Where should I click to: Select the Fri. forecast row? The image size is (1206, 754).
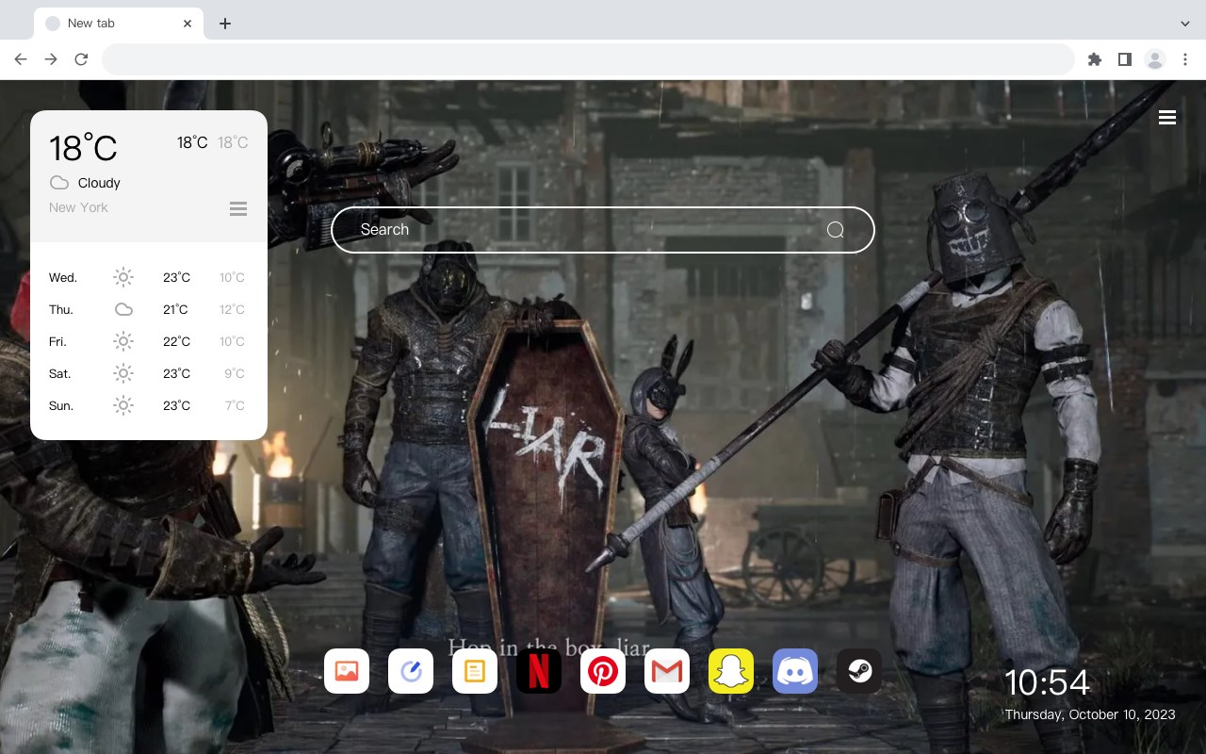pos(149,341)
